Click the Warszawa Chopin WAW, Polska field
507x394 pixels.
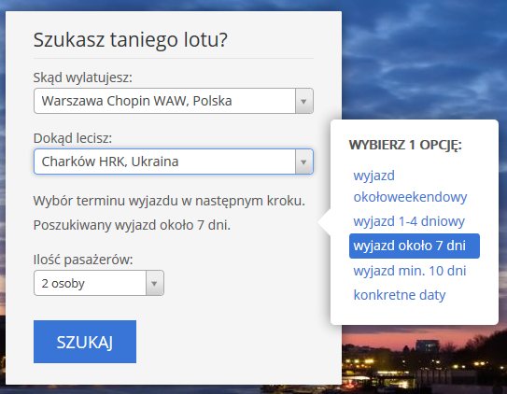(x=174, y=101)
